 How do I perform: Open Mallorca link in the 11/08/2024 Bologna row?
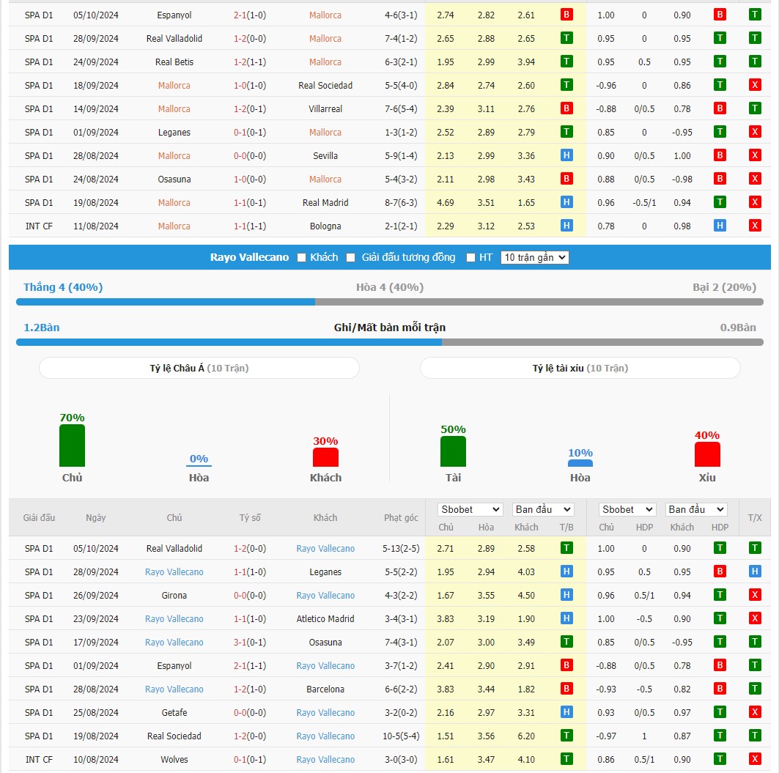pos(174,226)
